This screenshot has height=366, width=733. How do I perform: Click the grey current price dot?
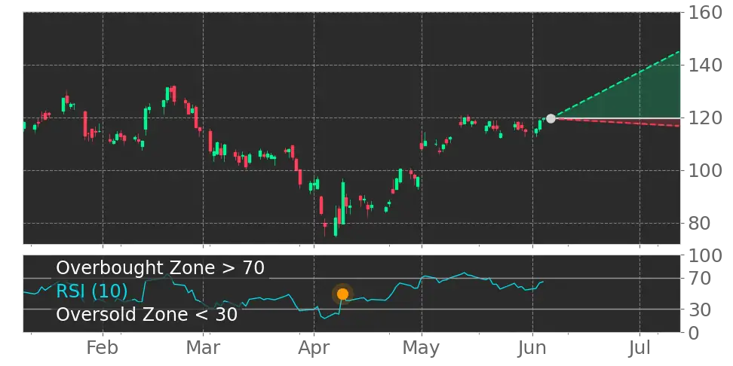click(x=551, y=118)
